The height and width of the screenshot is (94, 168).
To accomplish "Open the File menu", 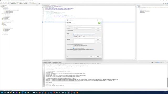I will tap(1, 2).
